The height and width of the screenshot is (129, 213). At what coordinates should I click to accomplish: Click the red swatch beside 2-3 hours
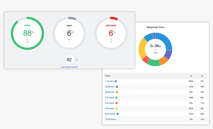pos(116,103)
